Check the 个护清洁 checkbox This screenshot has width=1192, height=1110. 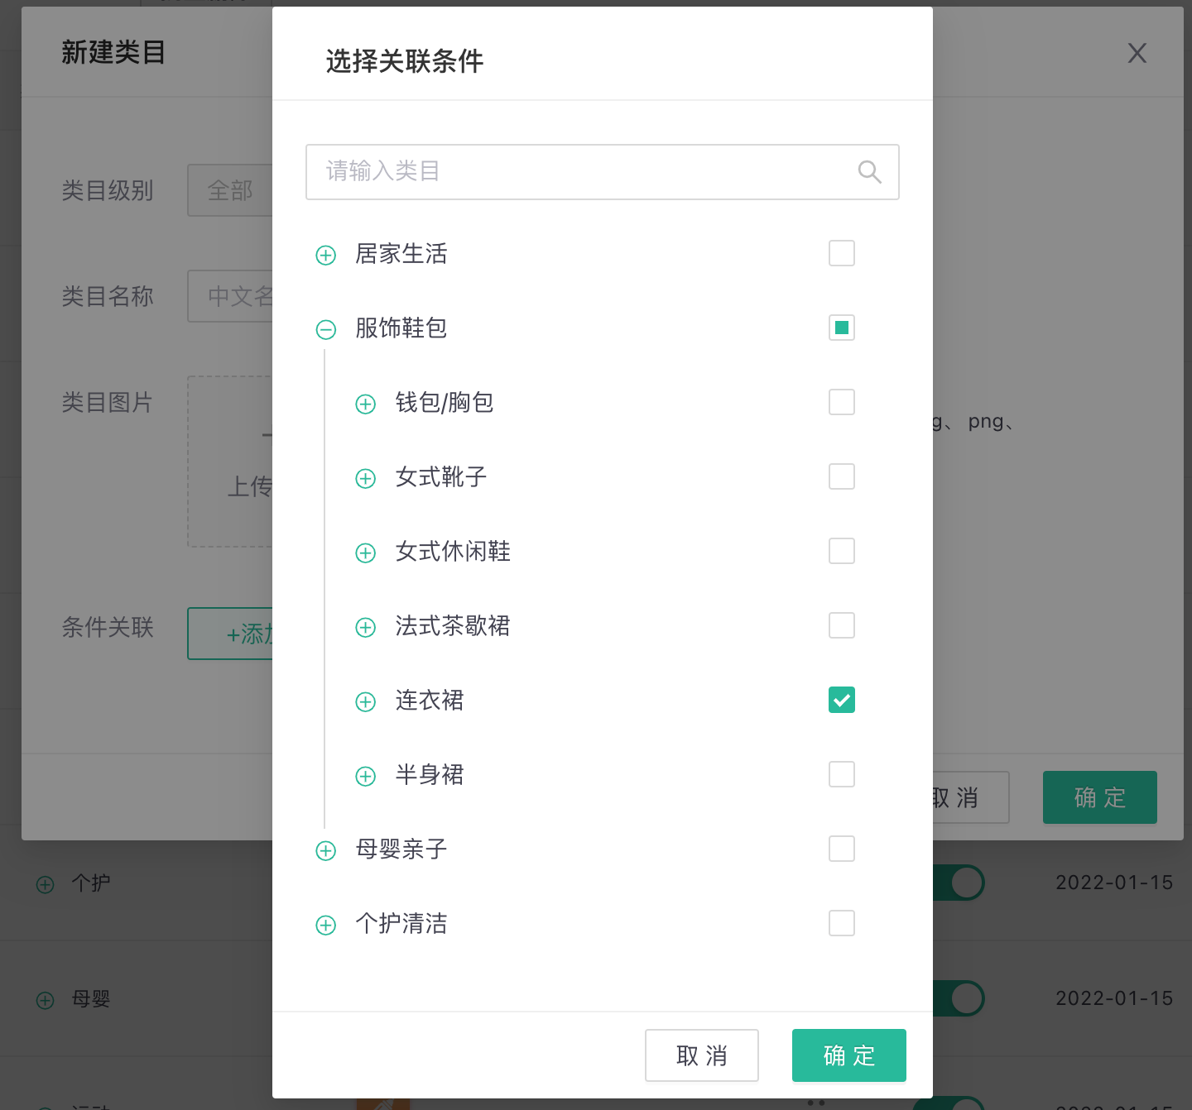(842, 923)
